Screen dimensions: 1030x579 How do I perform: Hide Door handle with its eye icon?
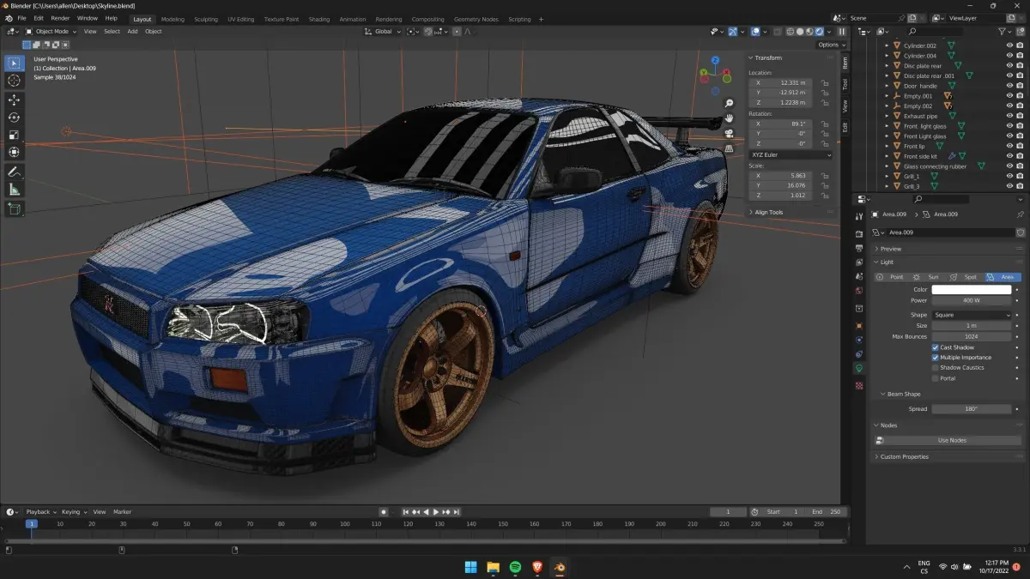coord(1009,86)
